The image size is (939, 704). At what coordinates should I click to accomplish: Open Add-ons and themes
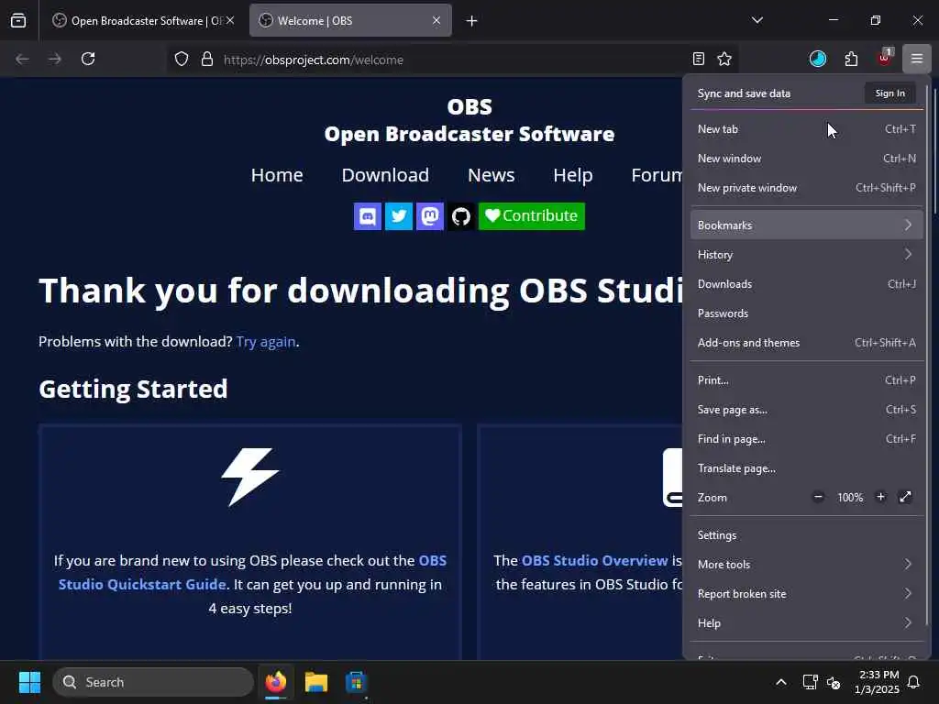(x=806, y=343)
